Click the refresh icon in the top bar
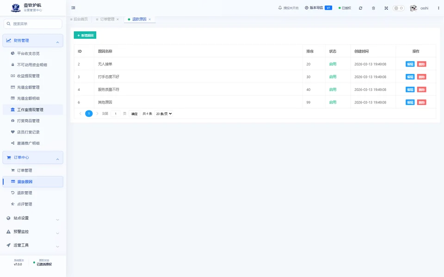 (360, 8)
